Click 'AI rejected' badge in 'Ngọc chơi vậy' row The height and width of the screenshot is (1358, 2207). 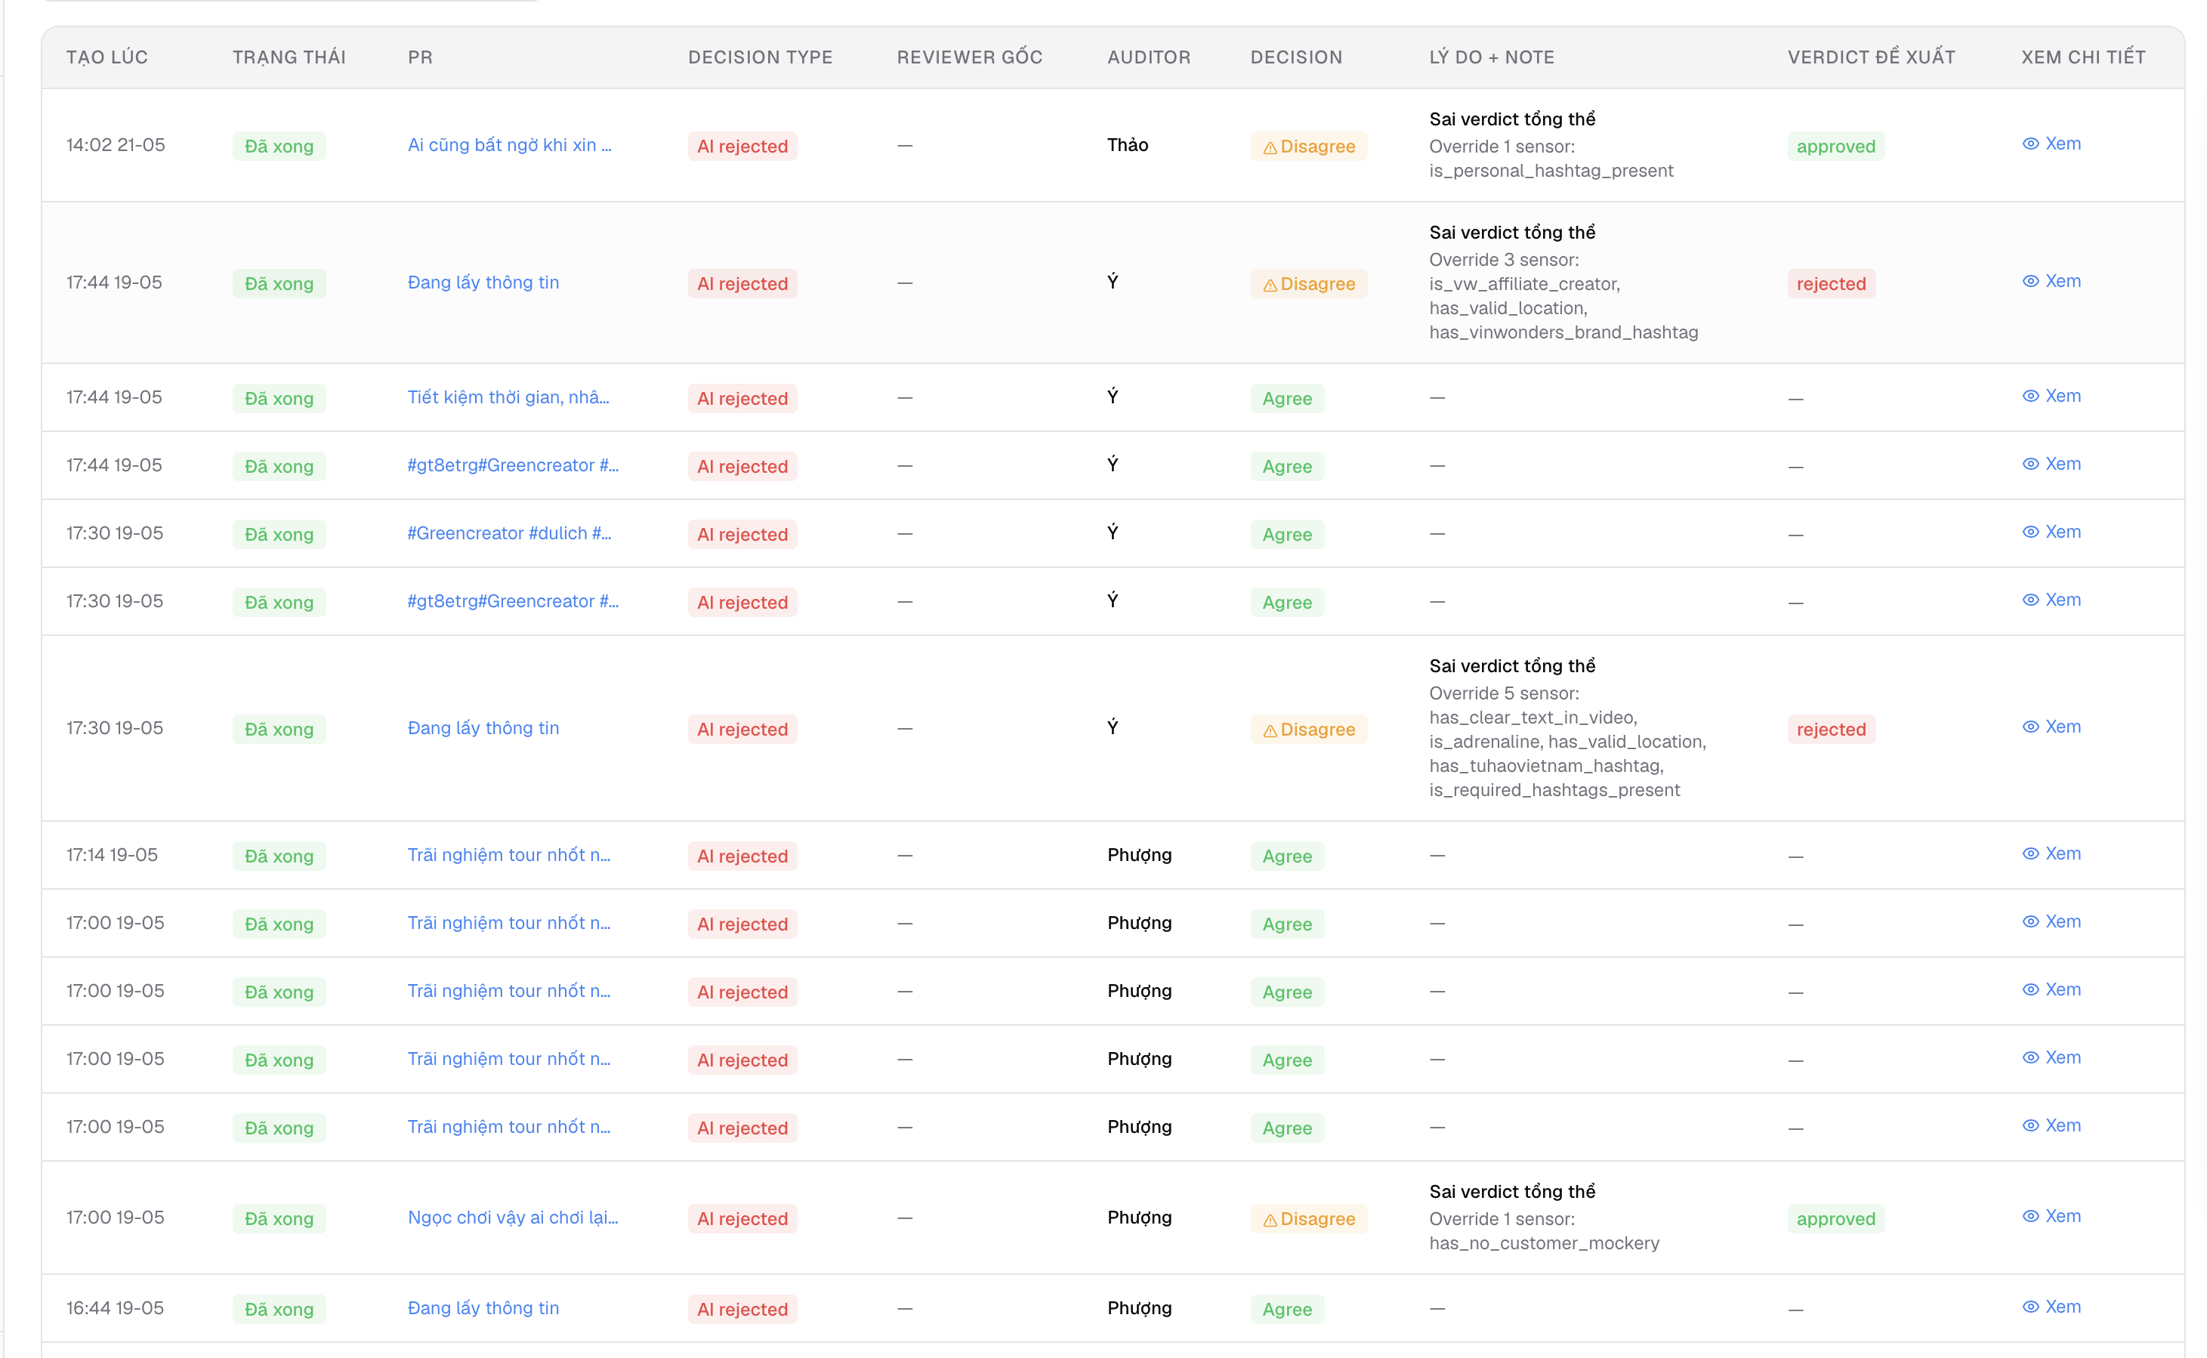742,1219
